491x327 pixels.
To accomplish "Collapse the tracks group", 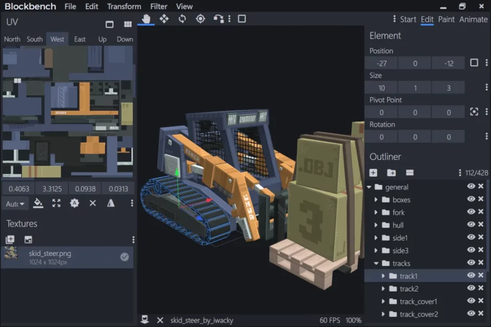I will click(x=376, y=263).
